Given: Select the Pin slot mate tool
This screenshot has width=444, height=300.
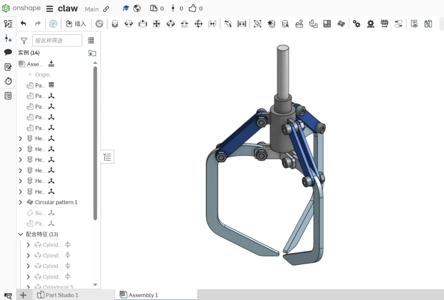Looking at the screenshot, I should pyautogui.click(x=184, y=24).
